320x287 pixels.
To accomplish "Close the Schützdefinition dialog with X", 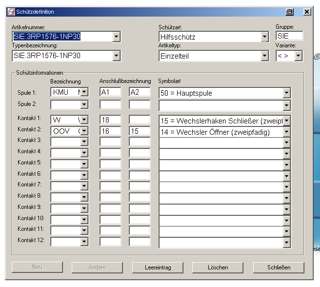I will 307,12.
